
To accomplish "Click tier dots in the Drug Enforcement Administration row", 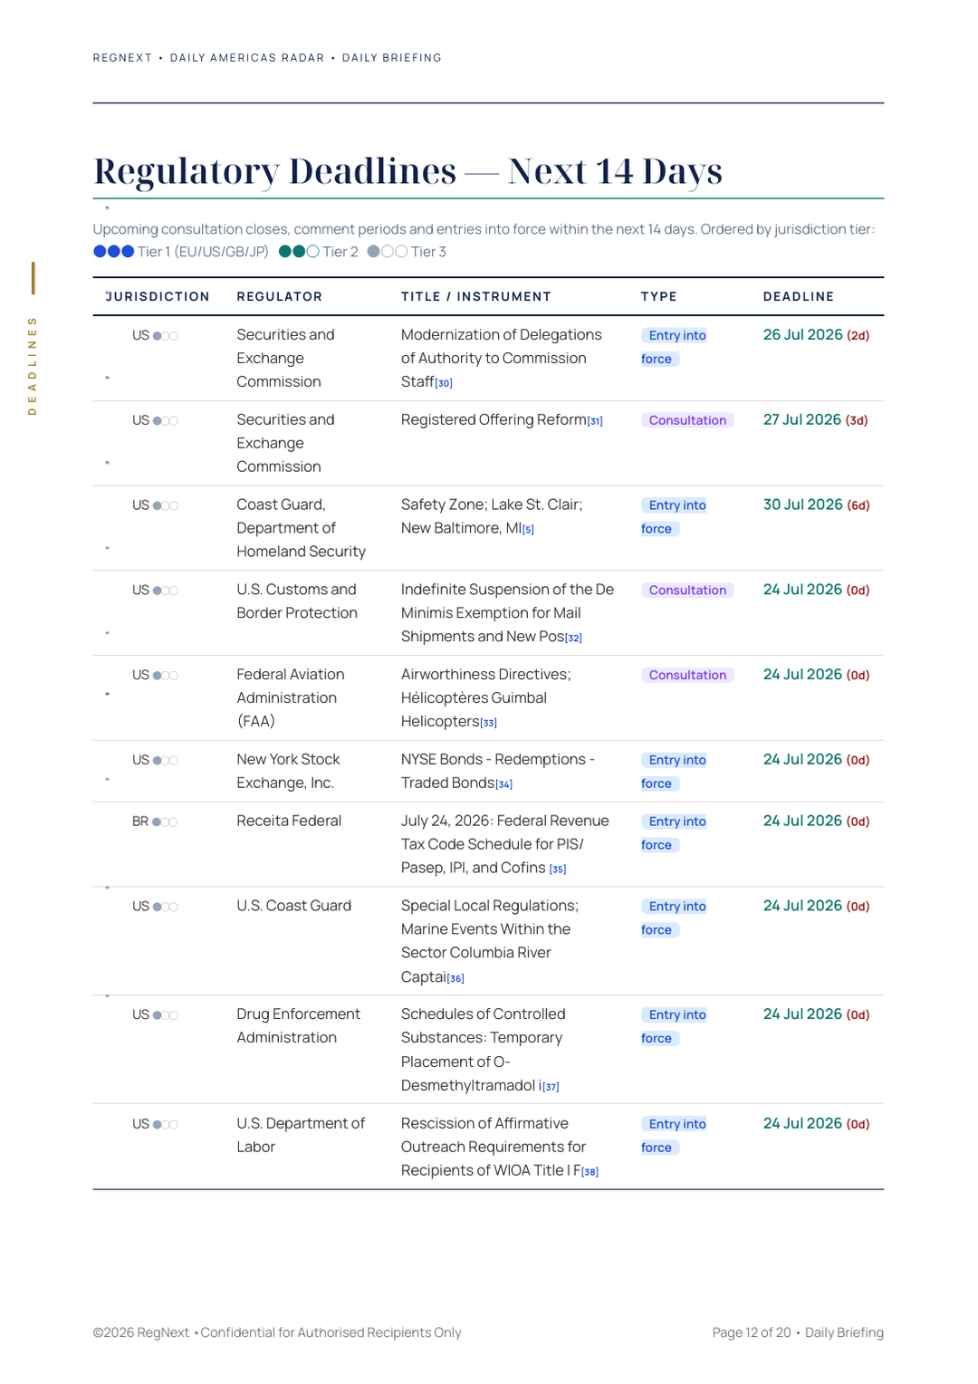I will click(166, 1015).
